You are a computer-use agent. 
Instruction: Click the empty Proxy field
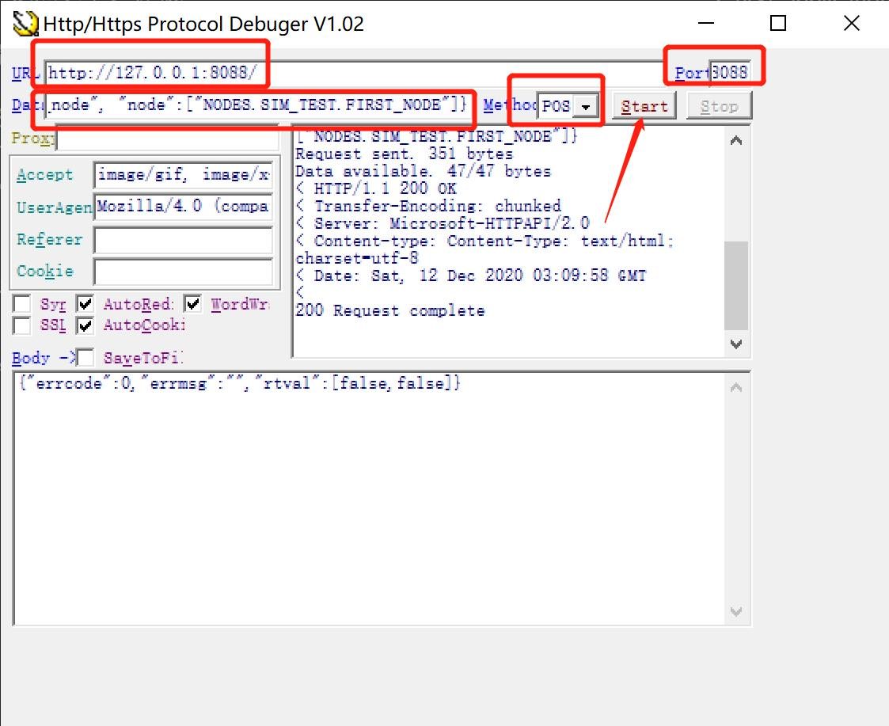tap(168, 138)
